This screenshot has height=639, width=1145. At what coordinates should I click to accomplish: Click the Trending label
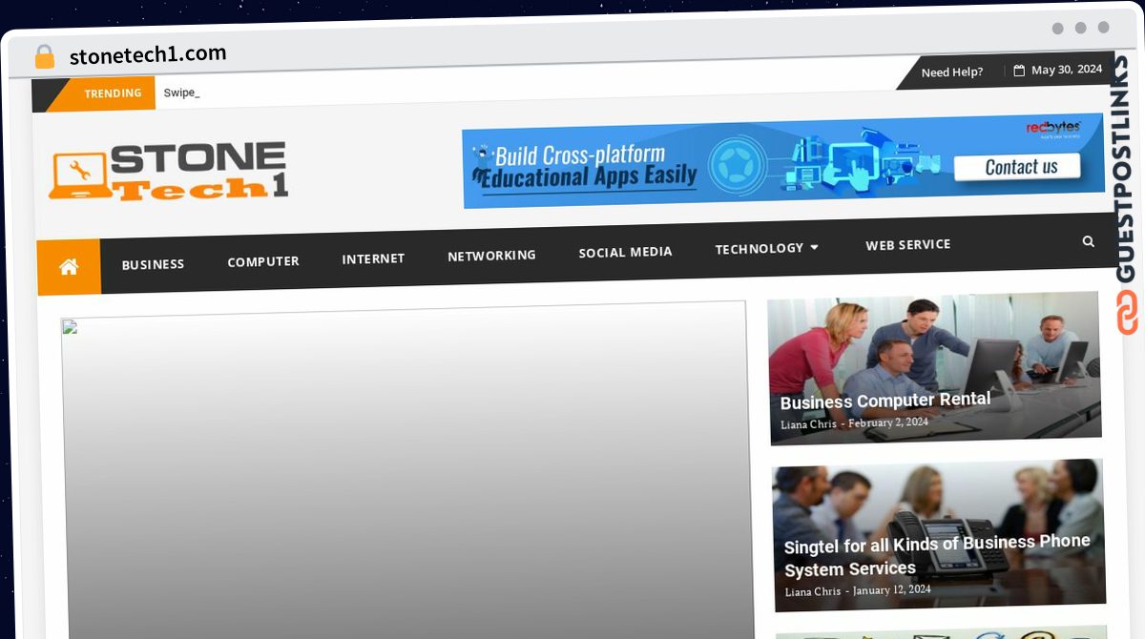coord(113,93)
